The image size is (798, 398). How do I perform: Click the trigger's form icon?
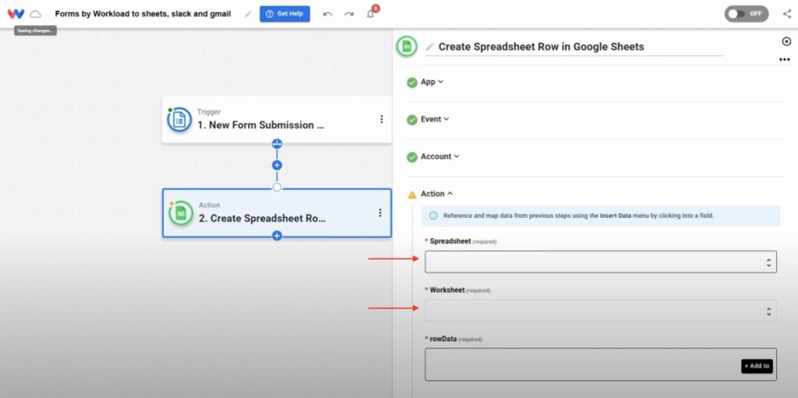(179, 120)
